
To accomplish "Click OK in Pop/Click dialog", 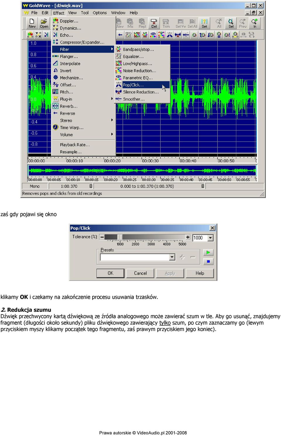I will pyautogui.click(x=110, y=273).
